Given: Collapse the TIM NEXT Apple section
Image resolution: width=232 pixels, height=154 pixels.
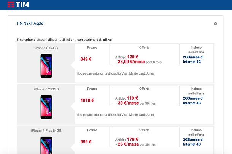Looking at the screenshot, I should tap(215, 24).
